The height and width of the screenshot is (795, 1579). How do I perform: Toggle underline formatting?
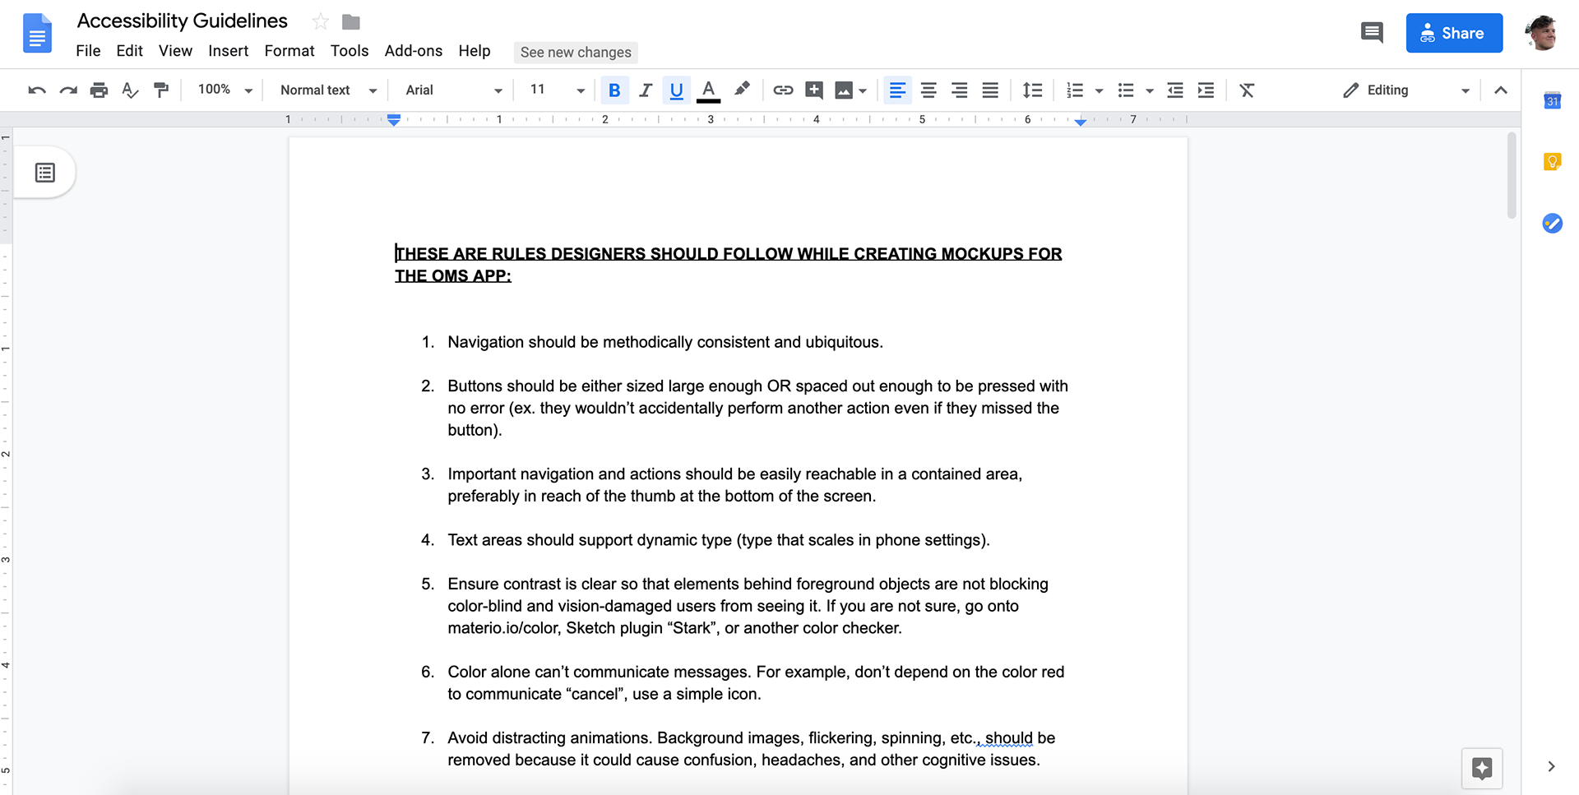pyautogui.click(x=676, y=90)
